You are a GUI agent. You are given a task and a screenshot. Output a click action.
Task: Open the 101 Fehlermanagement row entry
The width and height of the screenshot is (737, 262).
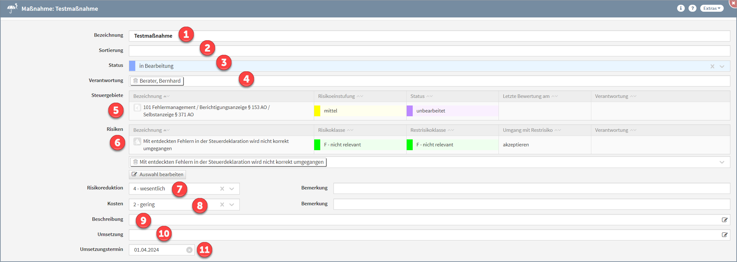[206, 111]
